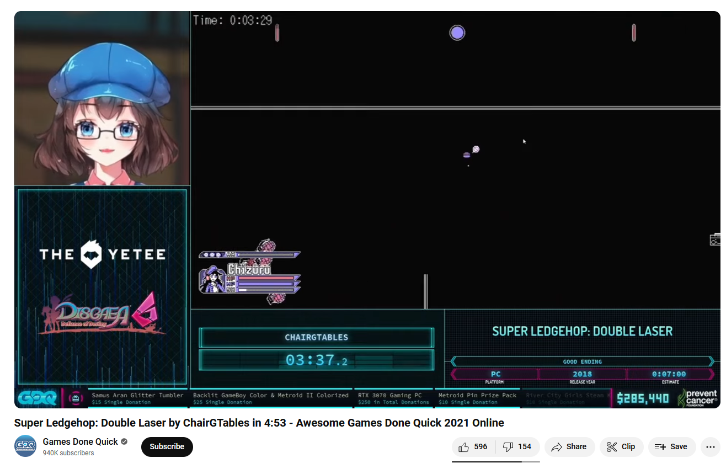The height and width of the screenshot is (463, 726).
Task: Click the verified badge beside channel name
Action: click(124, 441)
